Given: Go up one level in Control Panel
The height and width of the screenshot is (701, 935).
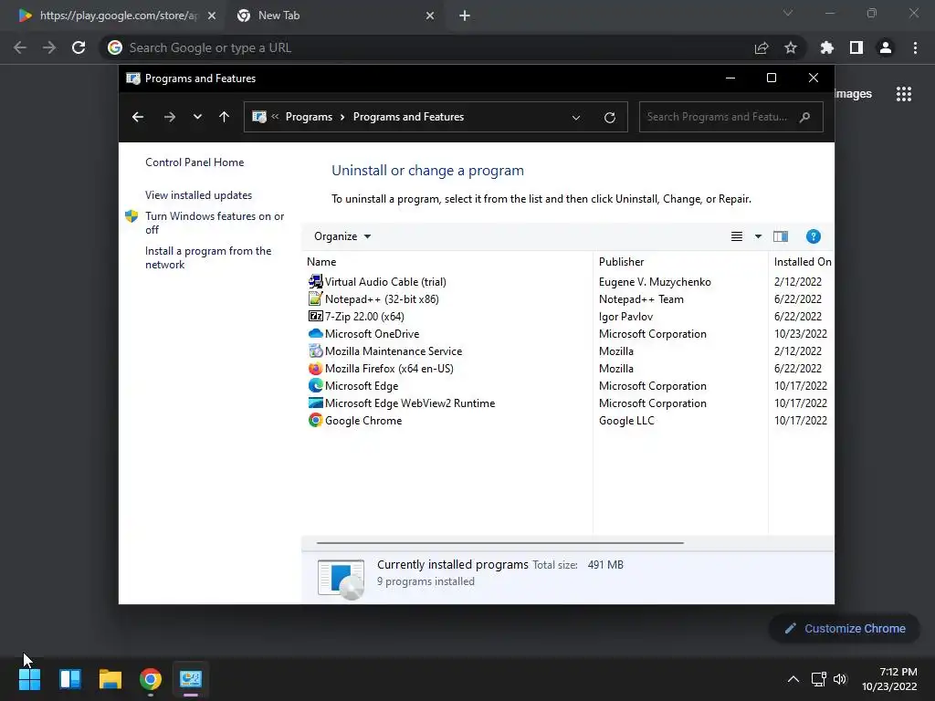Looking at the screenshot, I should coord(225,117).
